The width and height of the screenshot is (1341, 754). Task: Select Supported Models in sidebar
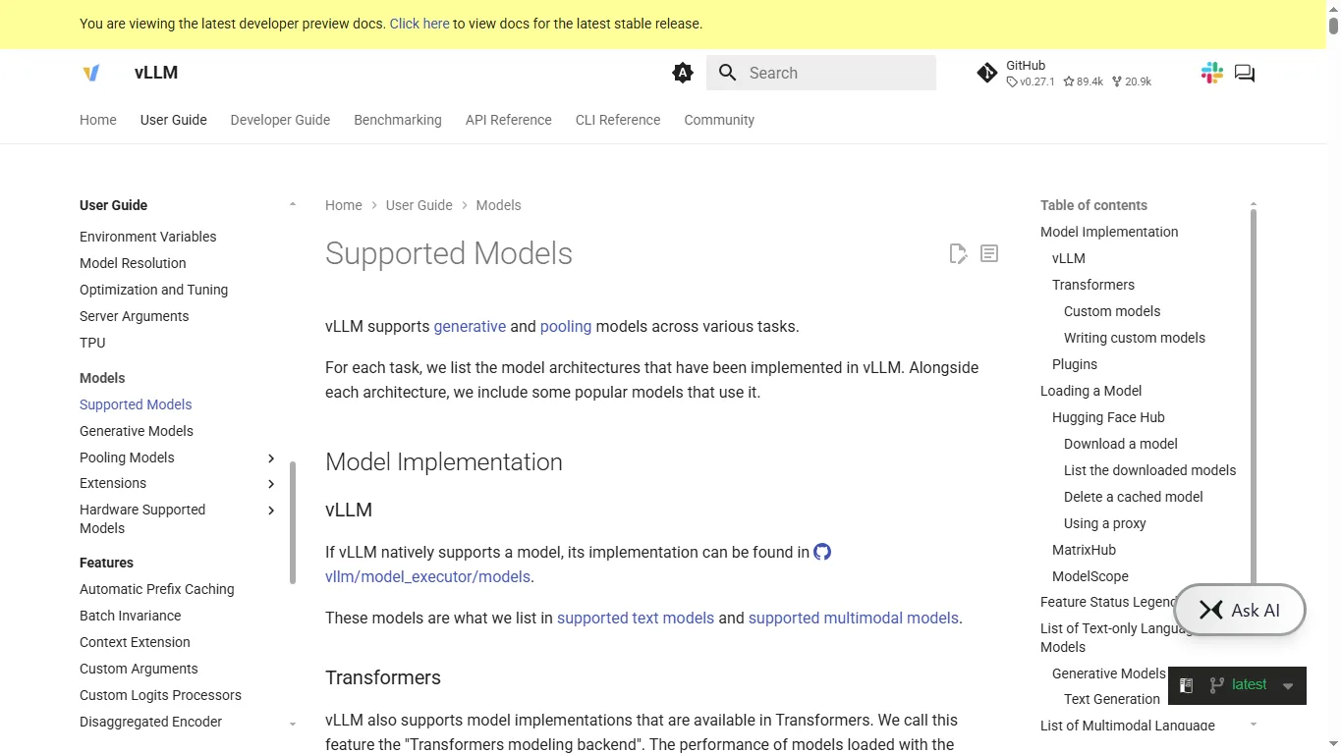point(136,404)
